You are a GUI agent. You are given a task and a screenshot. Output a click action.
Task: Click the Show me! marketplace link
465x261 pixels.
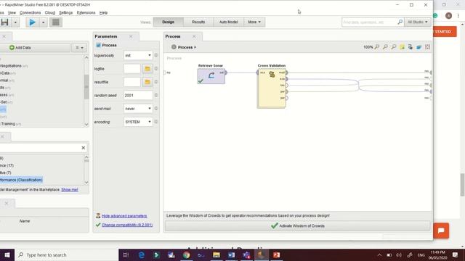tap(70, 190)
